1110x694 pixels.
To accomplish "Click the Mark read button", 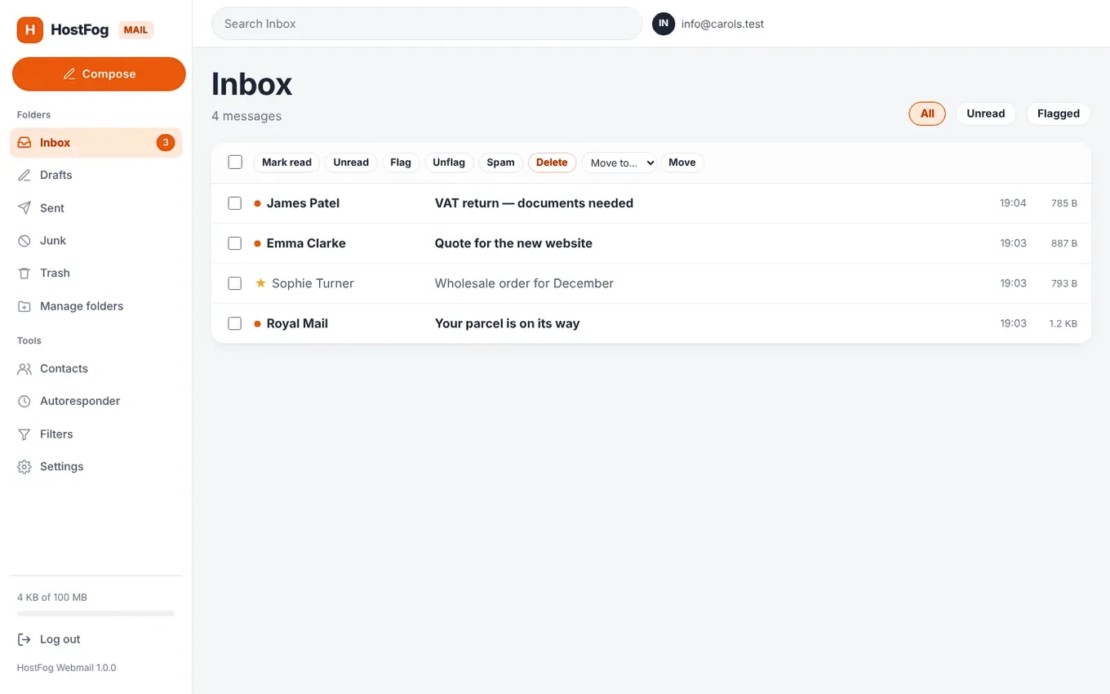I will 286,162.
